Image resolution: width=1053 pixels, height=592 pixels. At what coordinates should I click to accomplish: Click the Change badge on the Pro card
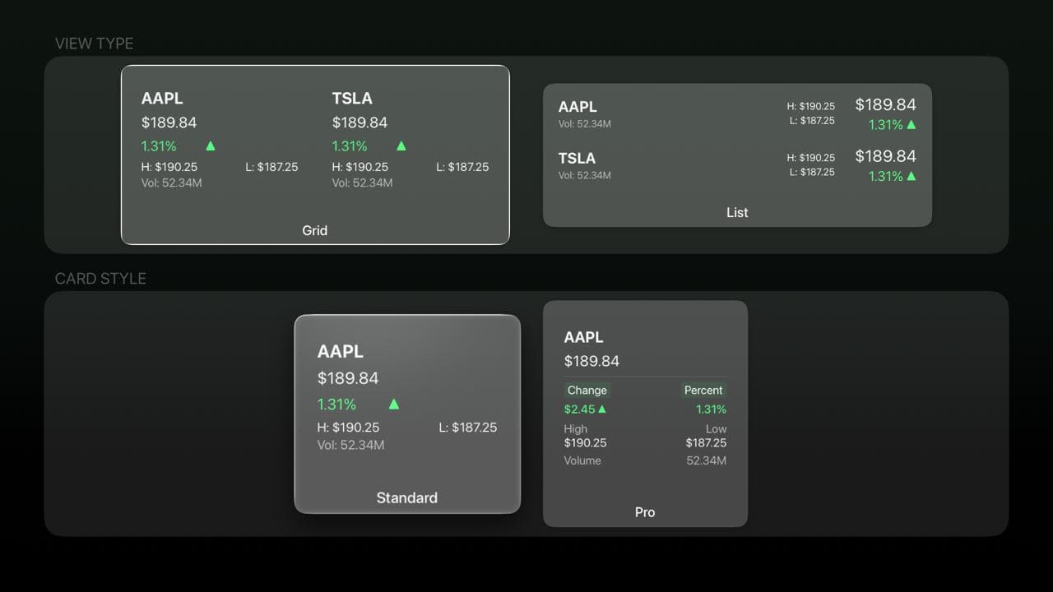(x=587, y=390)
